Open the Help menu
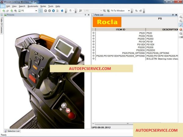Screen dimensions: 183x137 coord(58,6)
